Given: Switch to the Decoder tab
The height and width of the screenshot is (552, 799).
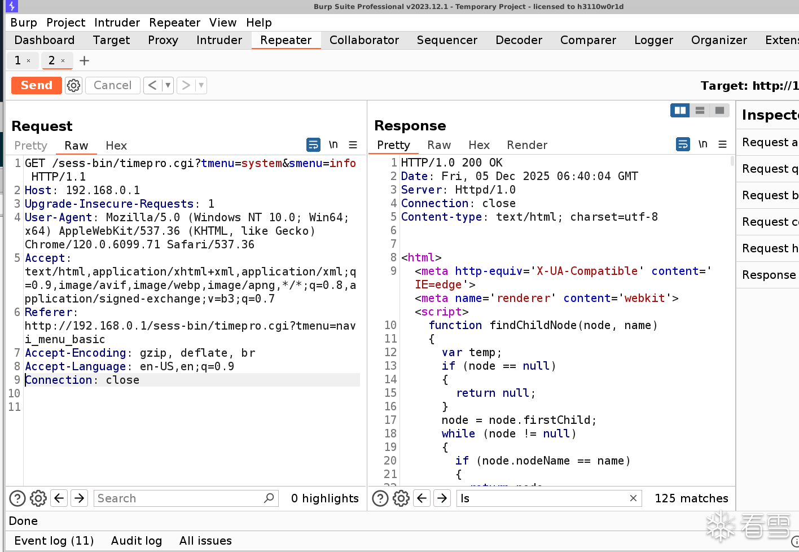Looking at the screenshot, I should (519, 40).
